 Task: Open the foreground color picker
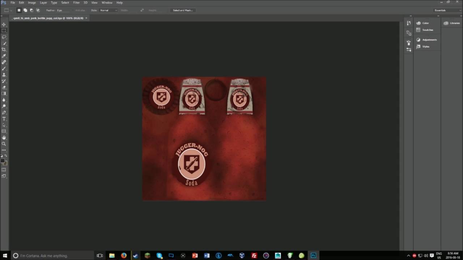click(x=3, y=161)
